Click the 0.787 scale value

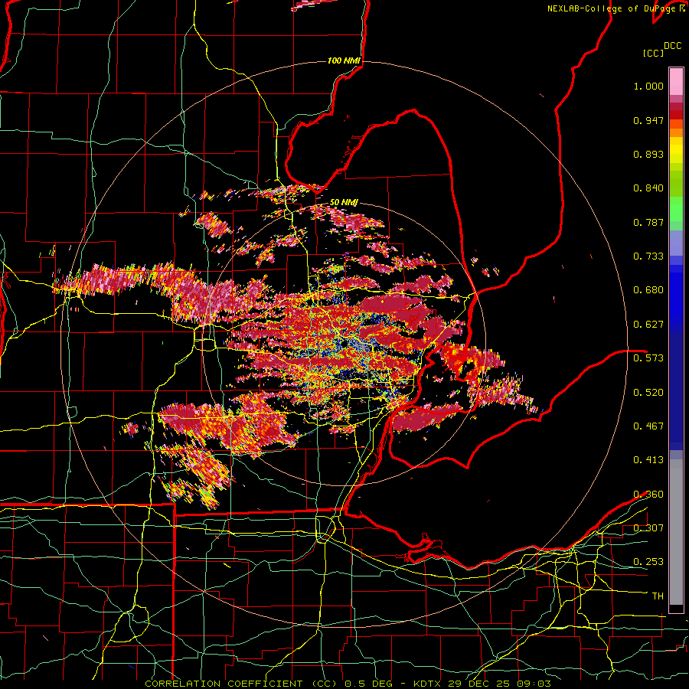pos(648,222)
